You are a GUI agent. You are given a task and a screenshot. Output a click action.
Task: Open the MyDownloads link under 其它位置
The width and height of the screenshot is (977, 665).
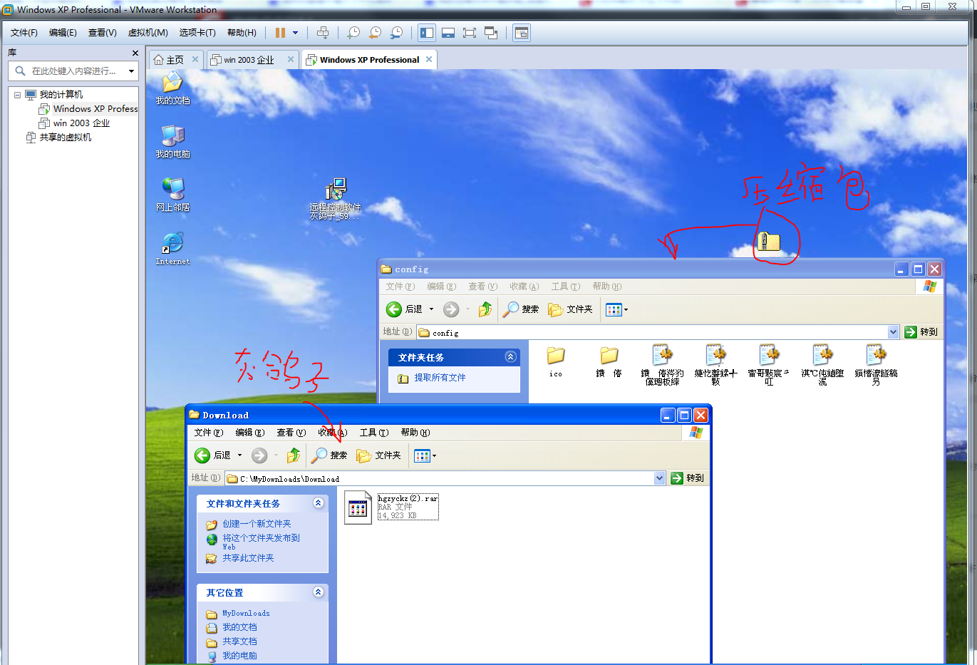(x=246, y=613)
